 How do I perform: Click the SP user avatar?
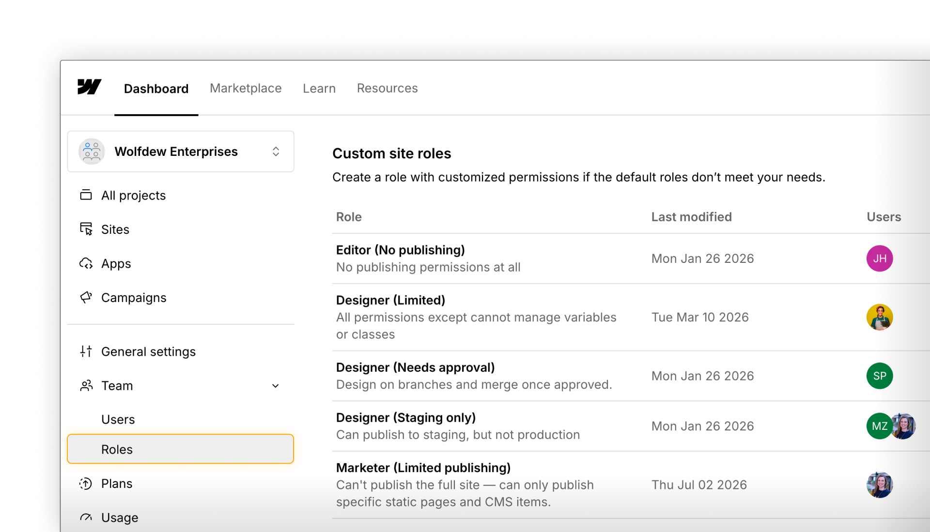pyautogui.click(x=880, y=376)
